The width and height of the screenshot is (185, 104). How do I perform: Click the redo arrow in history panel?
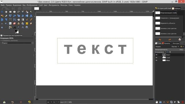tap(170, 40)
